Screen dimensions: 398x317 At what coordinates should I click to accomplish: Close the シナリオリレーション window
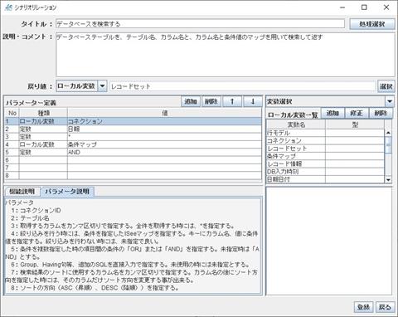coord(386,7)
